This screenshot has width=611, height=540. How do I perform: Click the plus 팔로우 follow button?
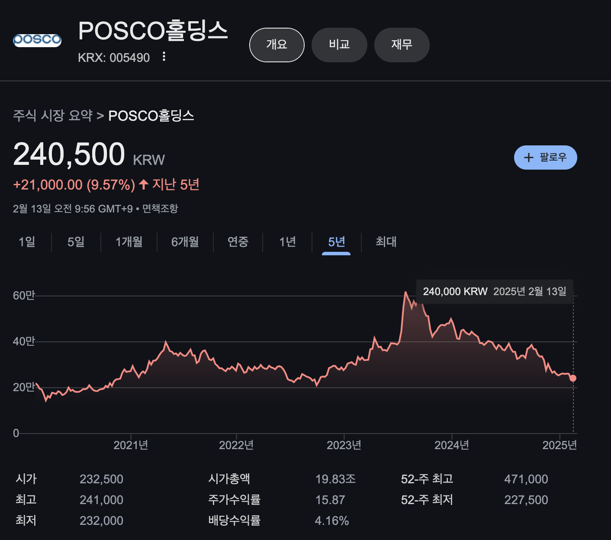pyautogui.click(x=545, y=157)
